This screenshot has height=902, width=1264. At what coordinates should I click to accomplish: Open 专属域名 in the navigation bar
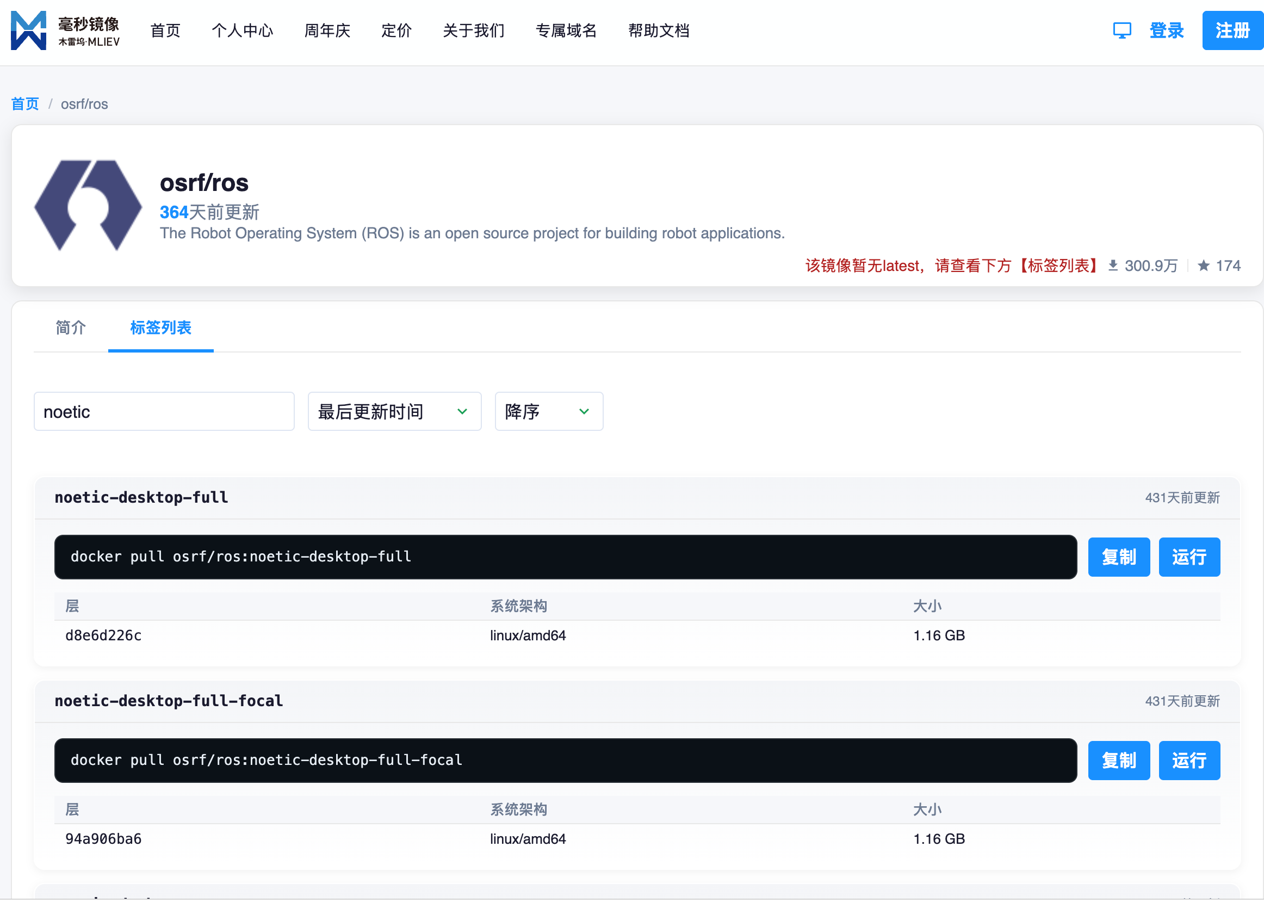pyautogui.click(x=566, y=30)
